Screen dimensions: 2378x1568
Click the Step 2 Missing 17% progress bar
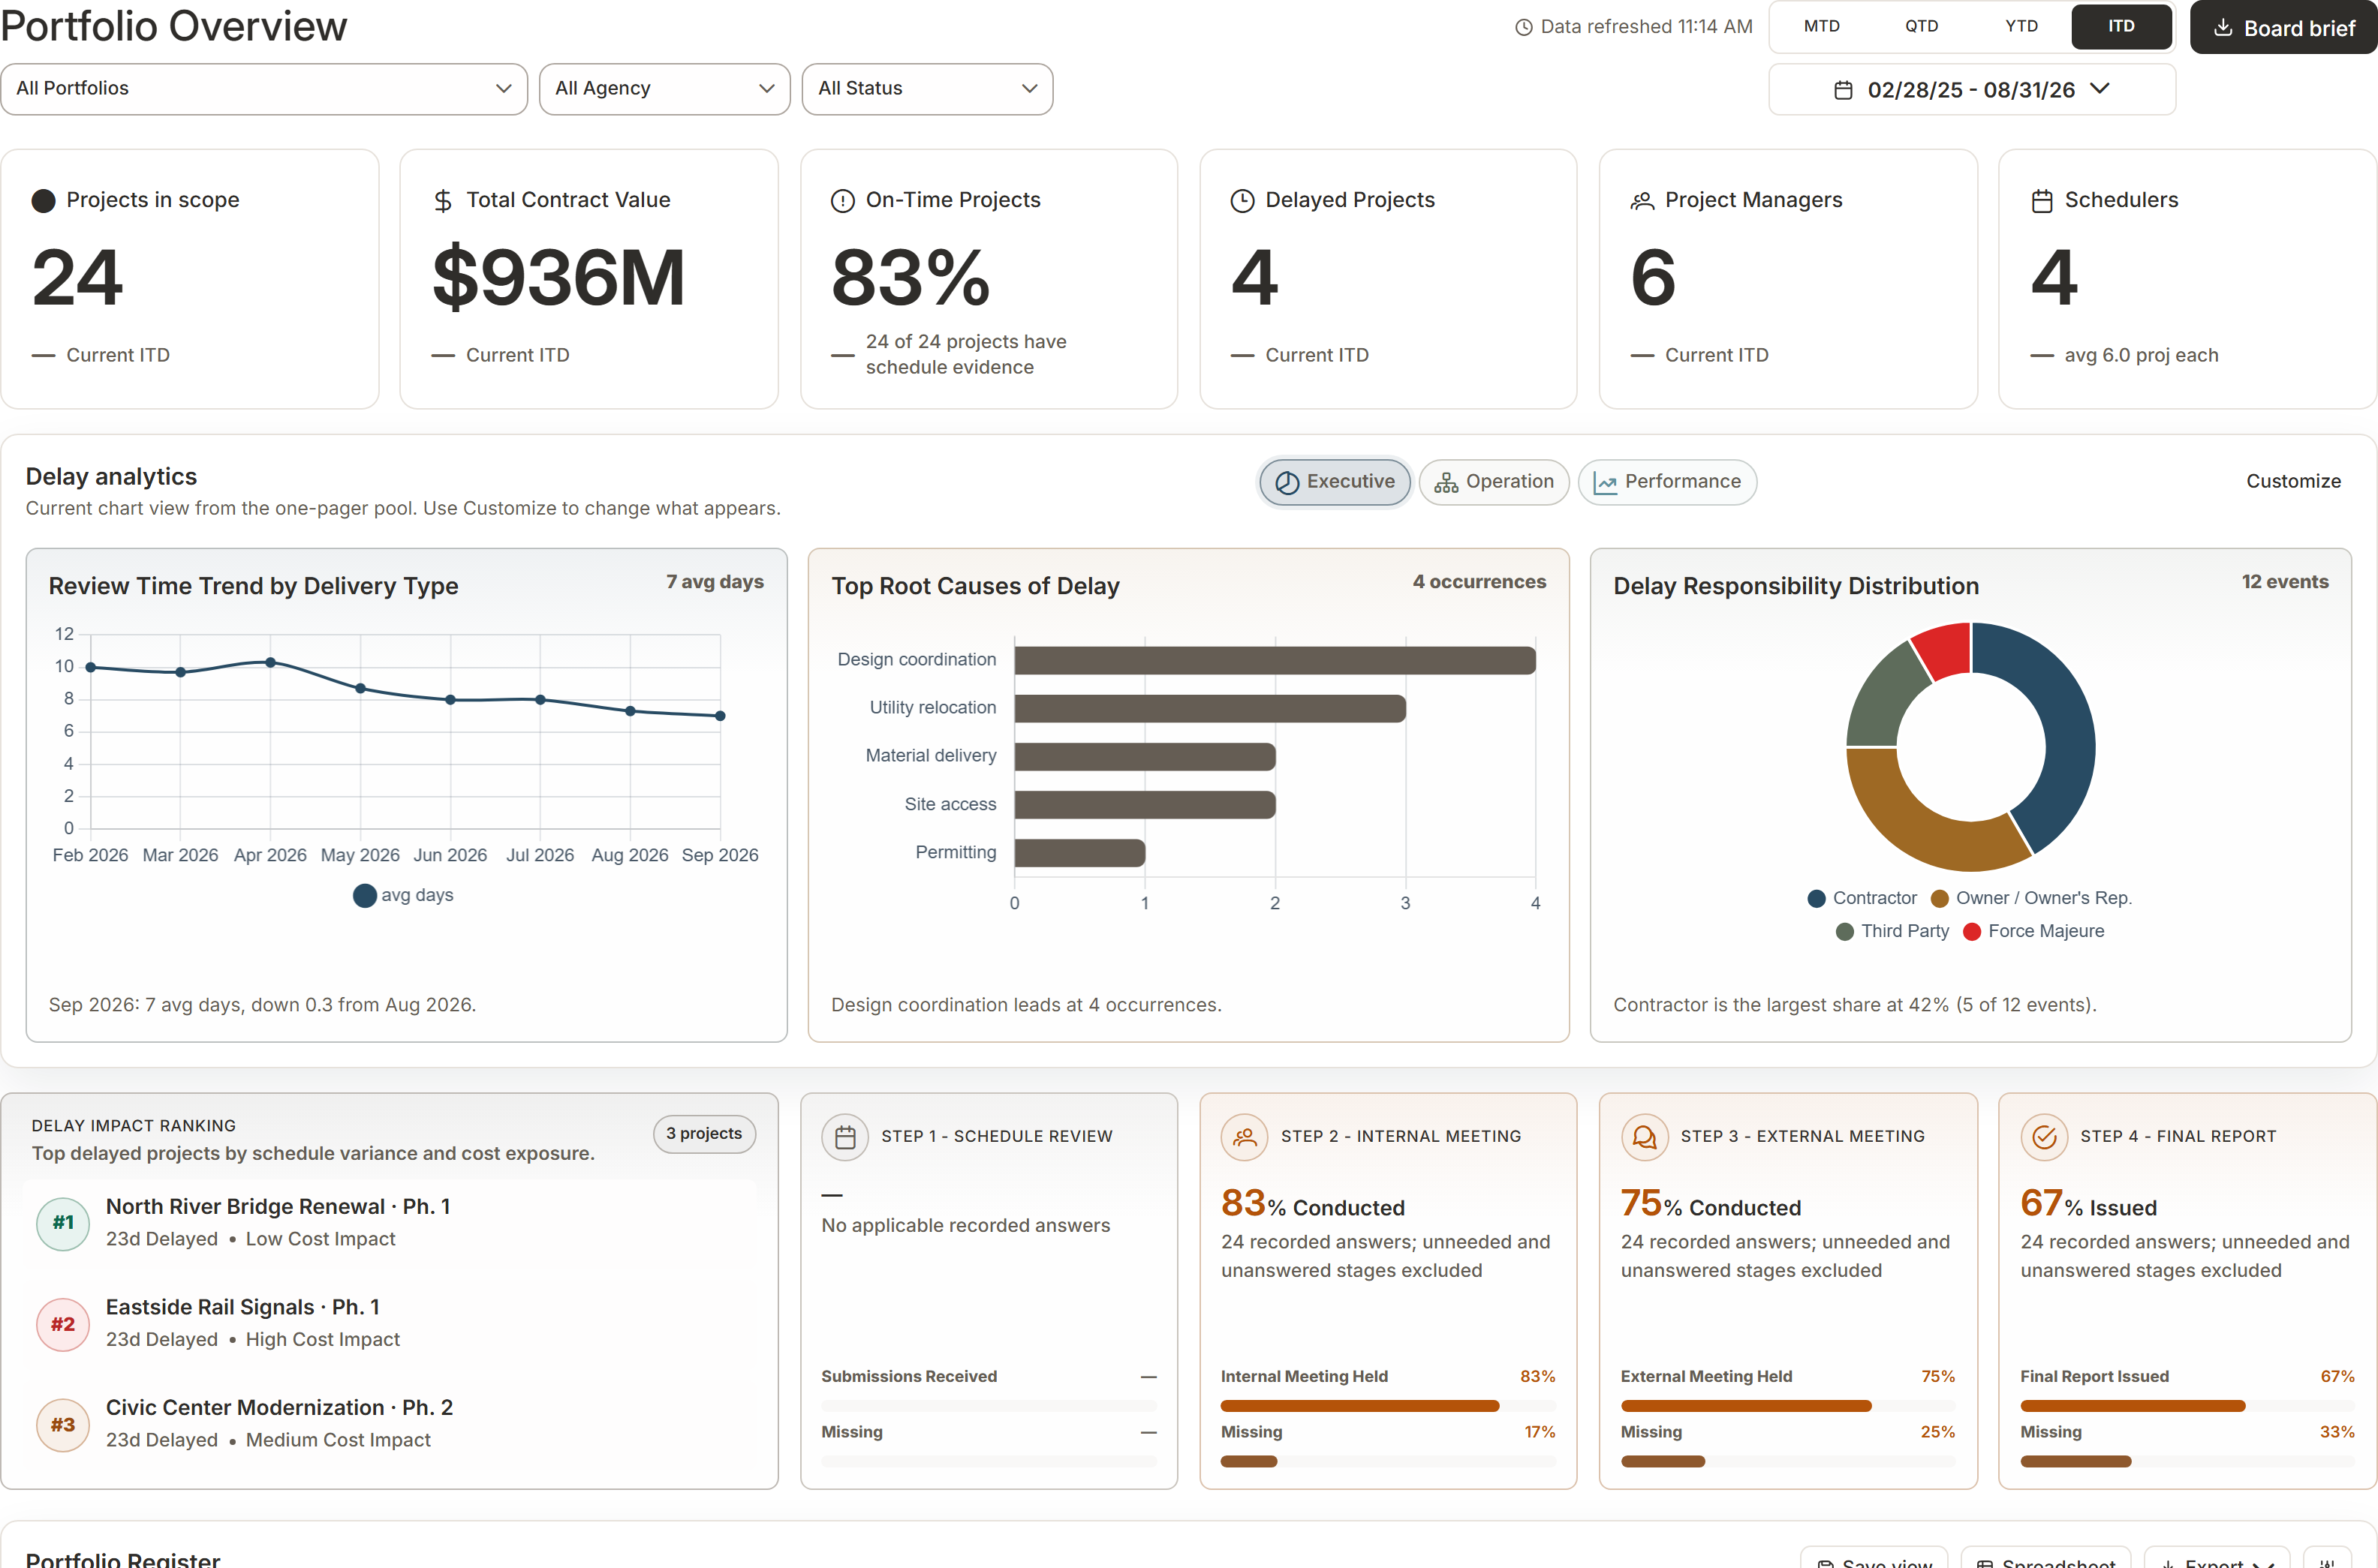point(1388,1462)
